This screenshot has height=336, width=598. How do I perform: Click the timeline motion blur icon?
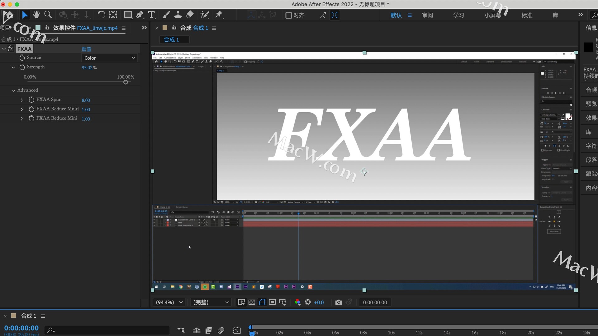(221, 330)
